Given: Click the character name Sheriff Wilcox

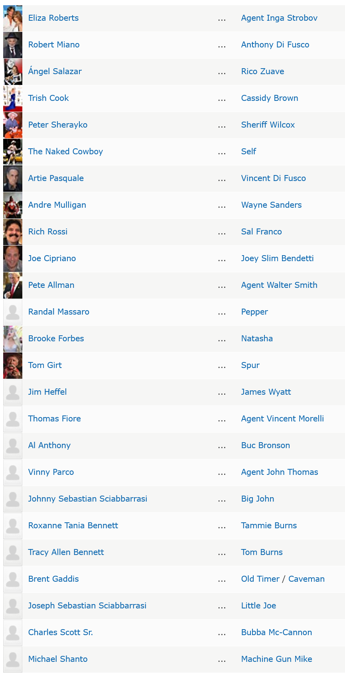Looking at the screenshot, I should coord(268,125).
